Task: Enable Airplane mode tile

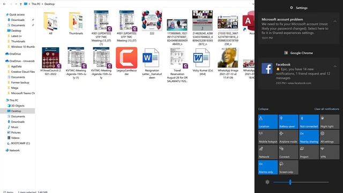Action: pyautogui.click(x=288, y=137)
